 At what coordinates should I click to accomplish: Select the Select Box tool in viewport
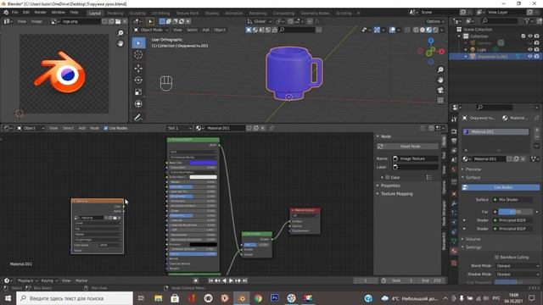[138, 43]
